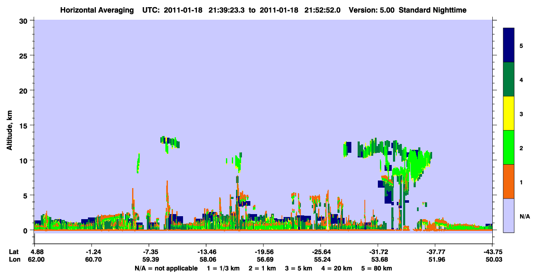Click the legend text '1 = 1/3 km'

(x=223, y=268)
